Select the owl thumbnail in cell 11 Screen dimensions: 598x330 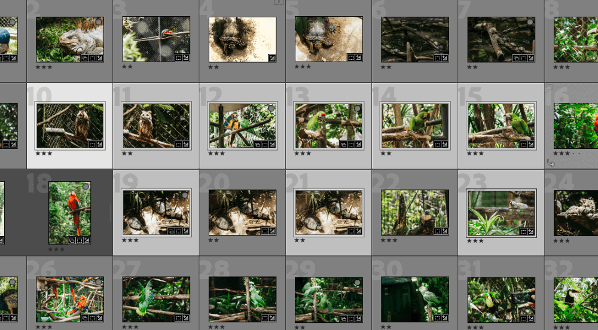[156, 126]
